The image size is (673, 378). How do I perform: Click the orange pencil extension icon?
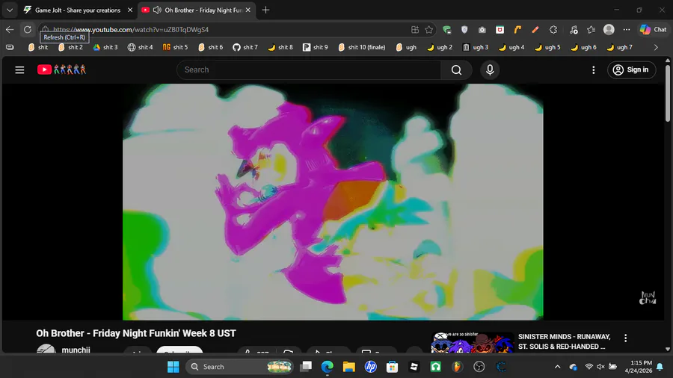[535, 30]
